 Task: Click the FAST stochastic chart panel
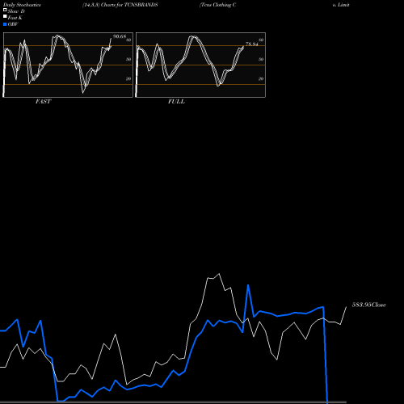click(68, 65)
